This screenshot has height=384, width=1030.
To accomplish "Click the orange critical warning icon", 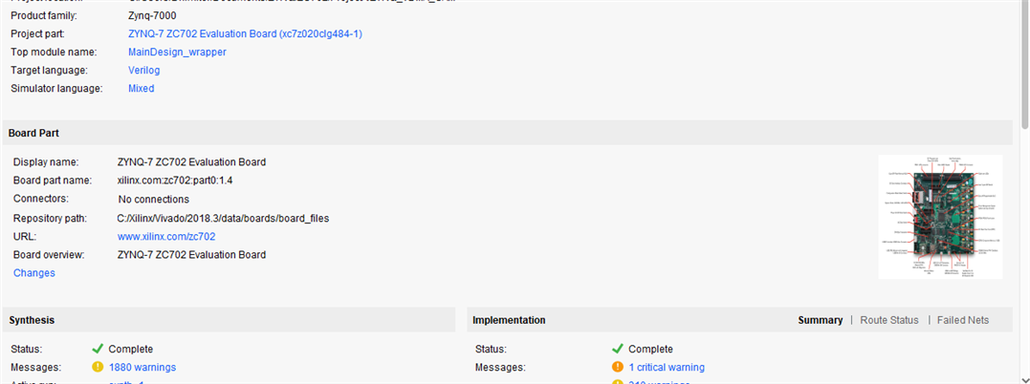I will [617, 367].
